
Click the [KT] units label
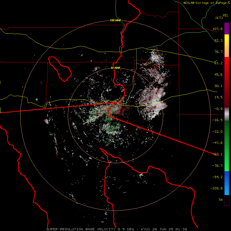[x=219, y=18]
